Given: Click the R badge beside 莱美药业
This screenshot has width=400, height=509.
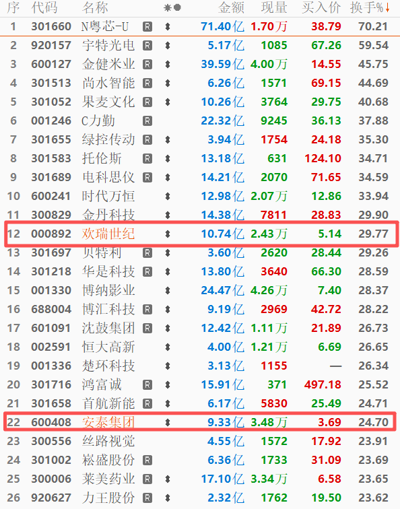Looking at the screenshot, I should point(147,479).
